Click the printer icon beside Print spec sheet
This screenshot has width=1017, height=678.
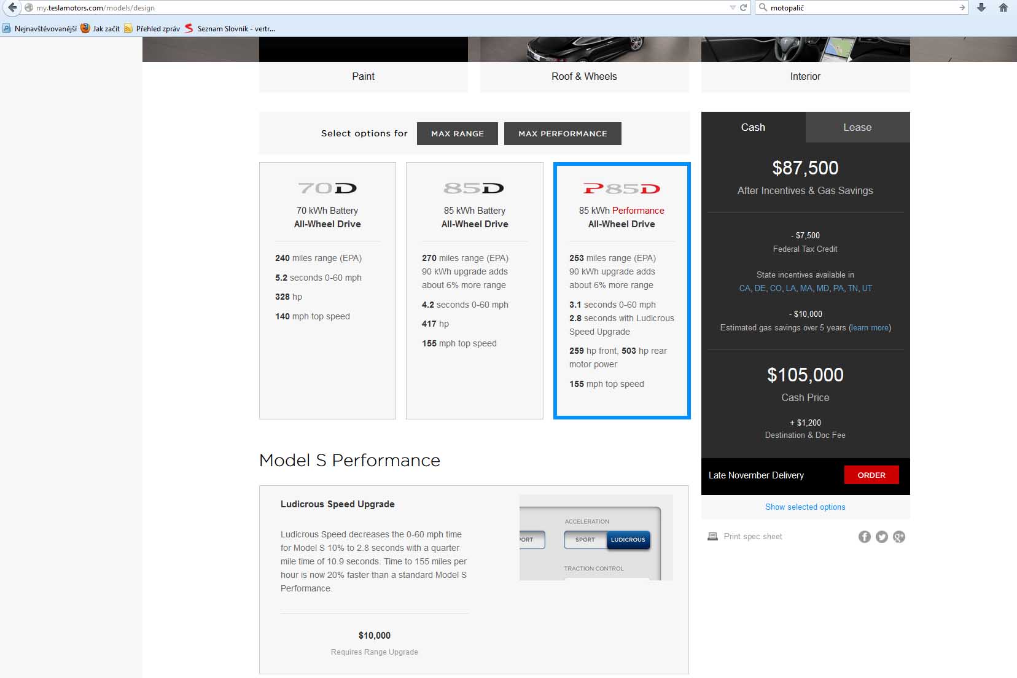point(712,536)
